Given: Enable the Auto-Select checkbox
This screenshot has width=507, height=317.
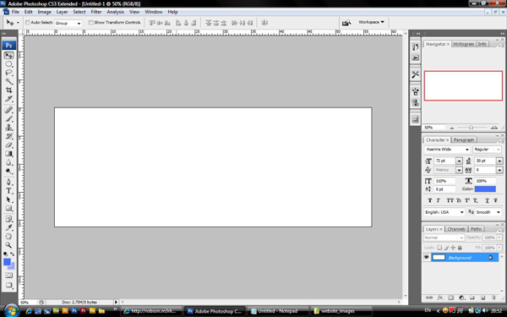Looking at the screenshot, I should click(28, 22).
